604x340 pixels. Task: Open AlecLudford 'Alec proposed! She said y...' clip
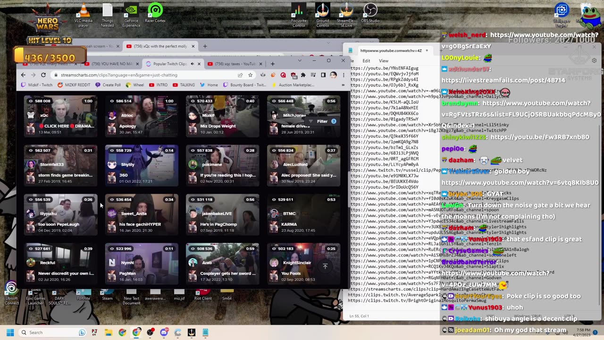[303, 165]
